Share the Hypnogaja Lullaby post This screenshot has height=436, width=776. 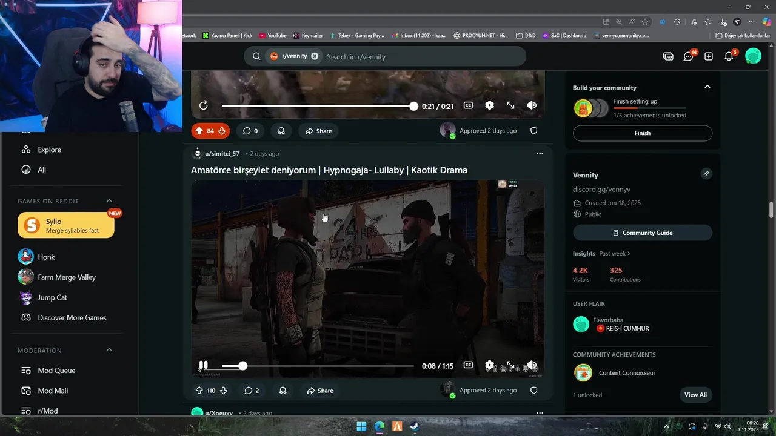point(319,391)
